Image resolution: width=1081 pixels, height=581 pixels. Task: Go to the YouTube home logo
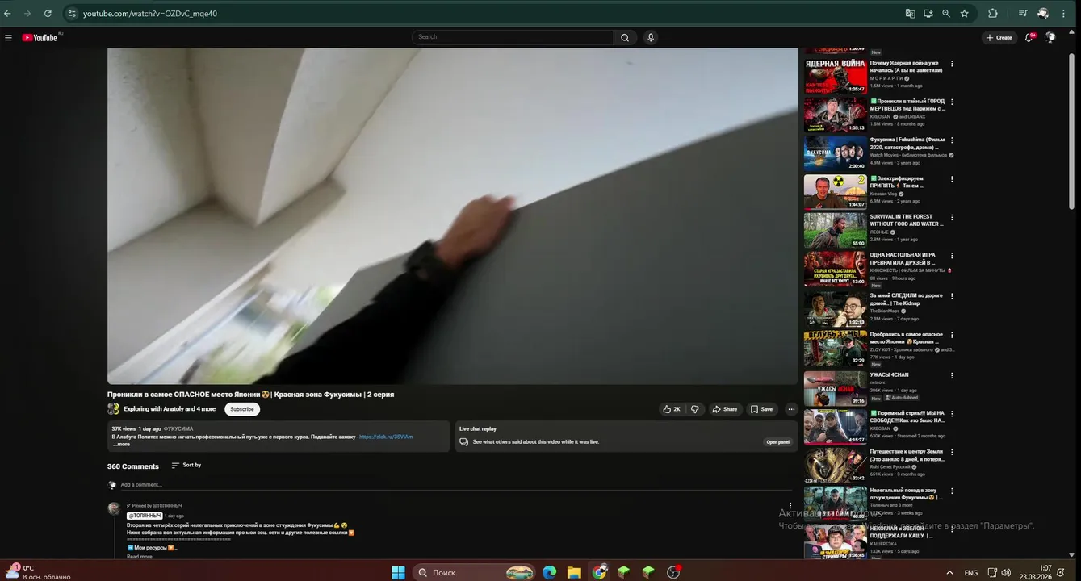click(40, 38)
